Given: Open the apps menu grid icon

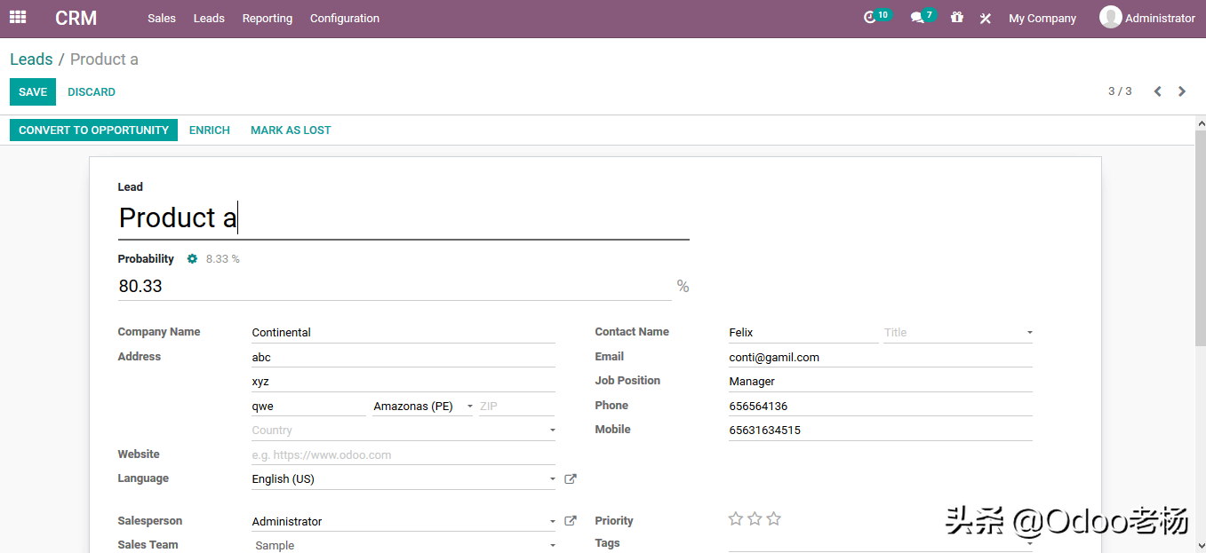Looking at the screenshot, I should point(18,17).
